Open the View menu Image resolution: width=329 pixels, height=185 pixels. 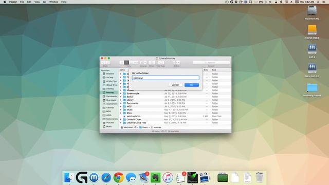point(37,2)
